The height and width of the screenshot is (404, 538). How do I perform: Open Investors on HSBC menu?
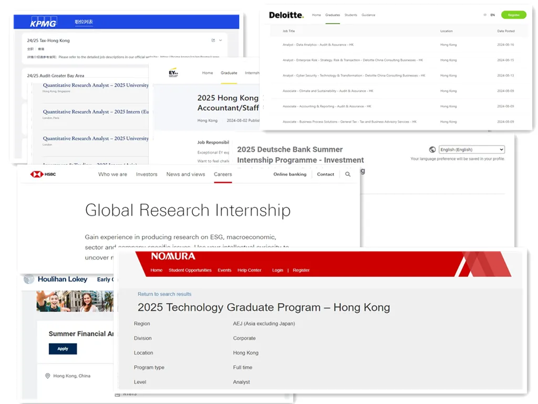147,174
